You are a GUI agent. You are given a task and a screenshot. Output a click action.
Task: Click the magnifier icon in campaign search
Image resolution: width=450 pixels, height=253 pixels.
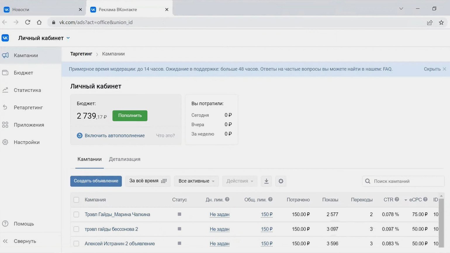[x=368, y=181]
